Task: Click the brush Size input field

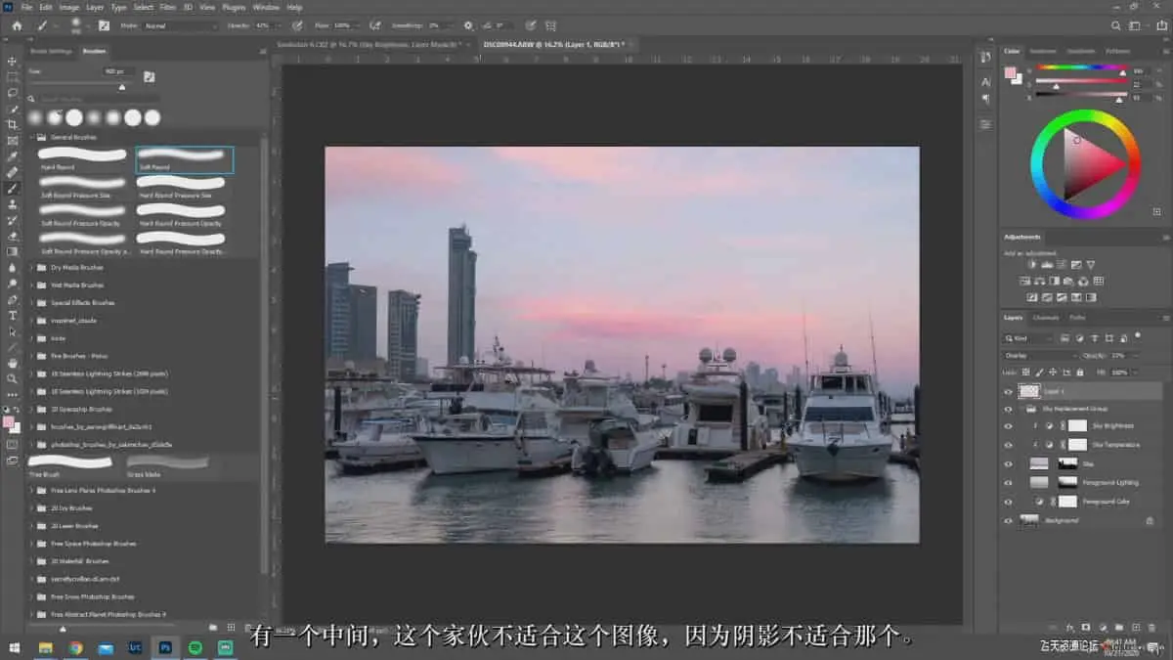Action: [116, 71]
